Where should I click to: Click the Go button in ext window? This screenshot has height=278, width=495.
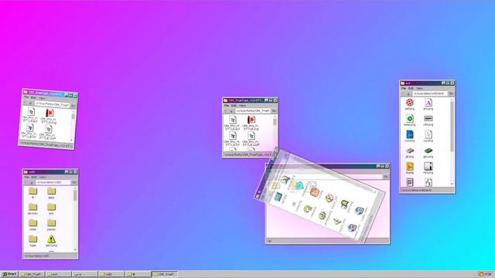click(451, 93)
